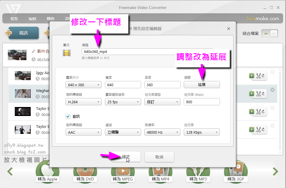
Task: Click the film strip preset icon
Action: tap(67, 53)
